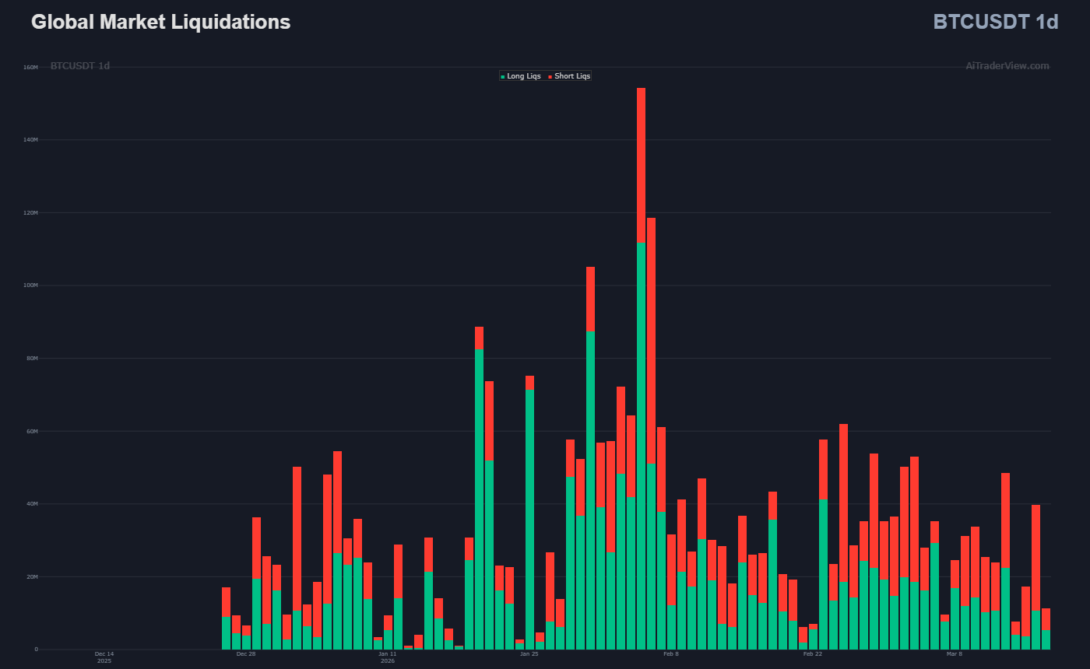Toggle the Long Liqs legend entry
The width and height of the screenshot is (1090, 669).
(x=523, y=76)
